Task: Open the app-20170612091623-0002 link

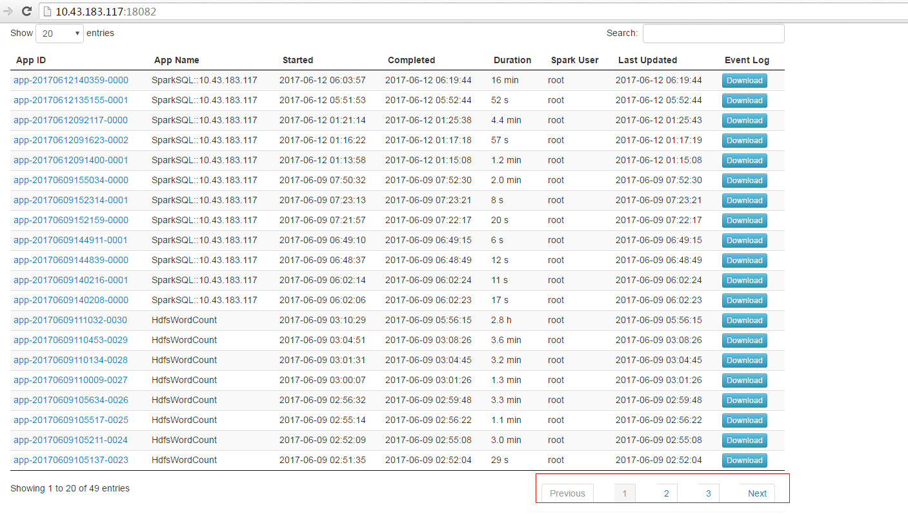Action: [71, 140]
